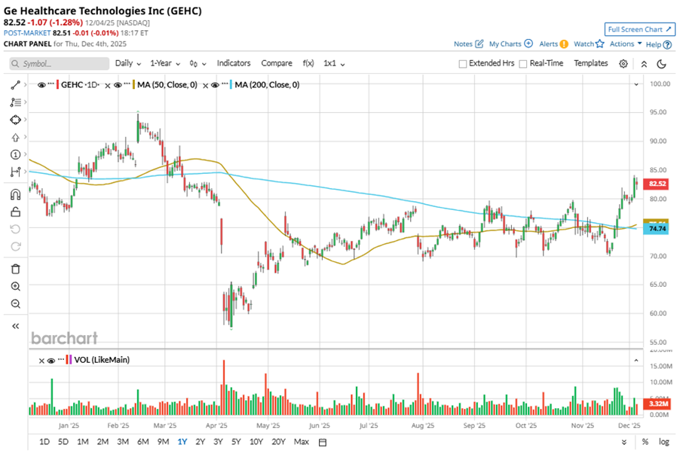The width and height of the screenshot is (680, 451).
Task: Select the trend line drawing tool
Action: 15,85
